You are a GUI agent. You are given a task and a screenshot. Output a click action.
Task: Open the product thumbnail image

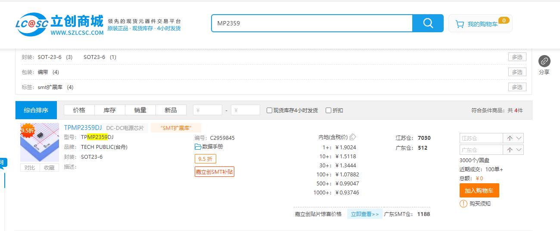tap(40, 143)
